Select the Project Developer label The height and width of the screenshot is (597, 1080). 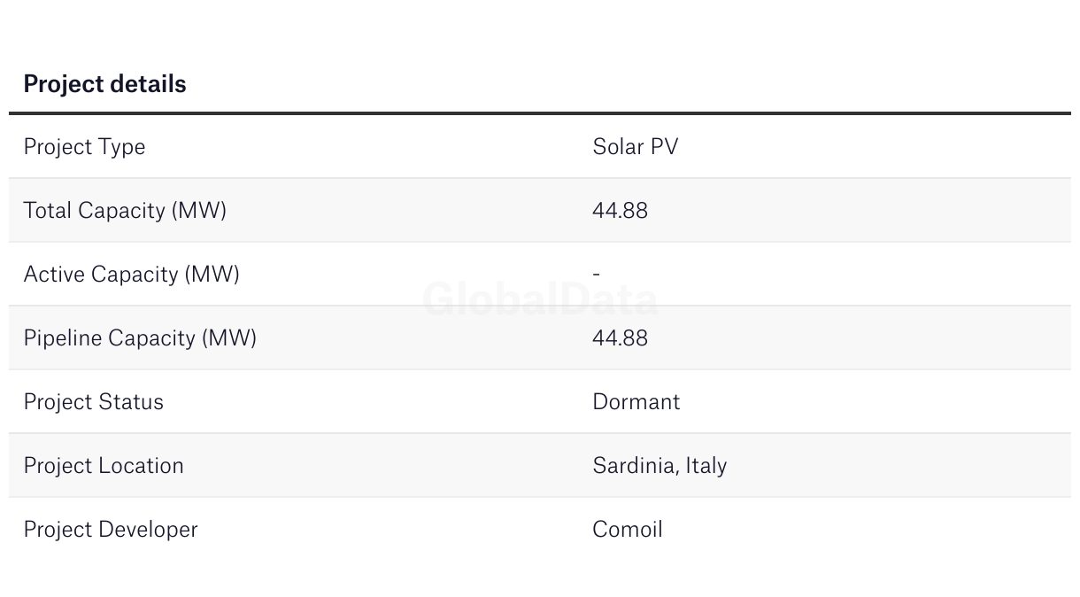pos(111,530)
